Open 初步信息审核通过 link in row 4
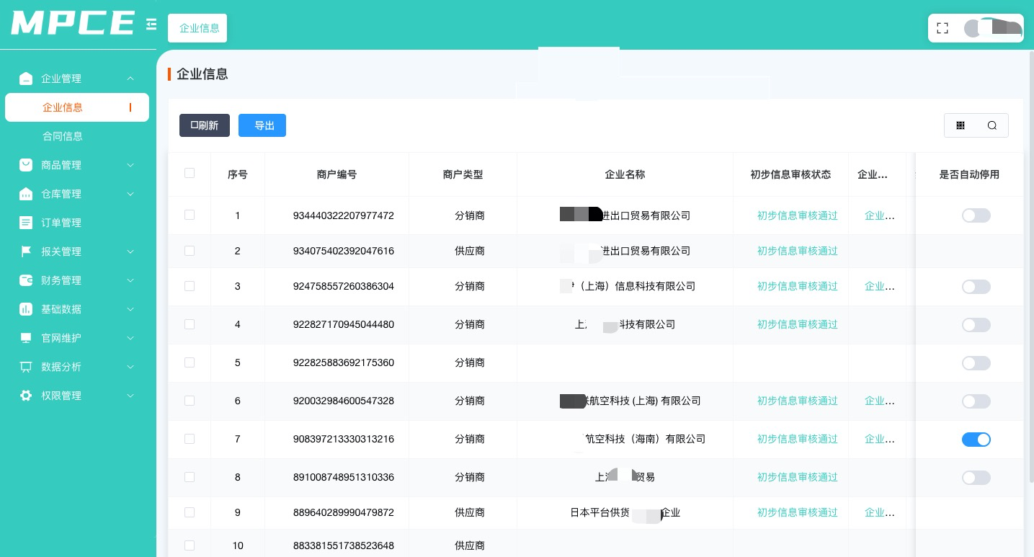Image resolution: width=1034 pixels, height=557 pixels. 798,324
